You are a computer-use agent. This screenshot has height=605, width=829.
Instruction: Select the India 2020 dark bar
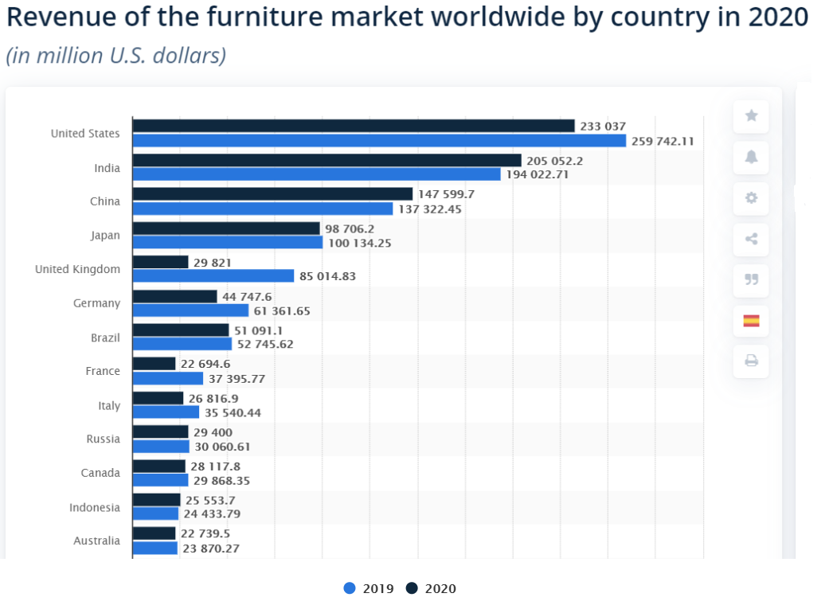point(327,160)
